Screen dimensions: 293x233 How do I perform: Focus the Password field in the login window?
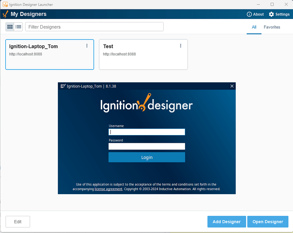click(x=146, y=146)
